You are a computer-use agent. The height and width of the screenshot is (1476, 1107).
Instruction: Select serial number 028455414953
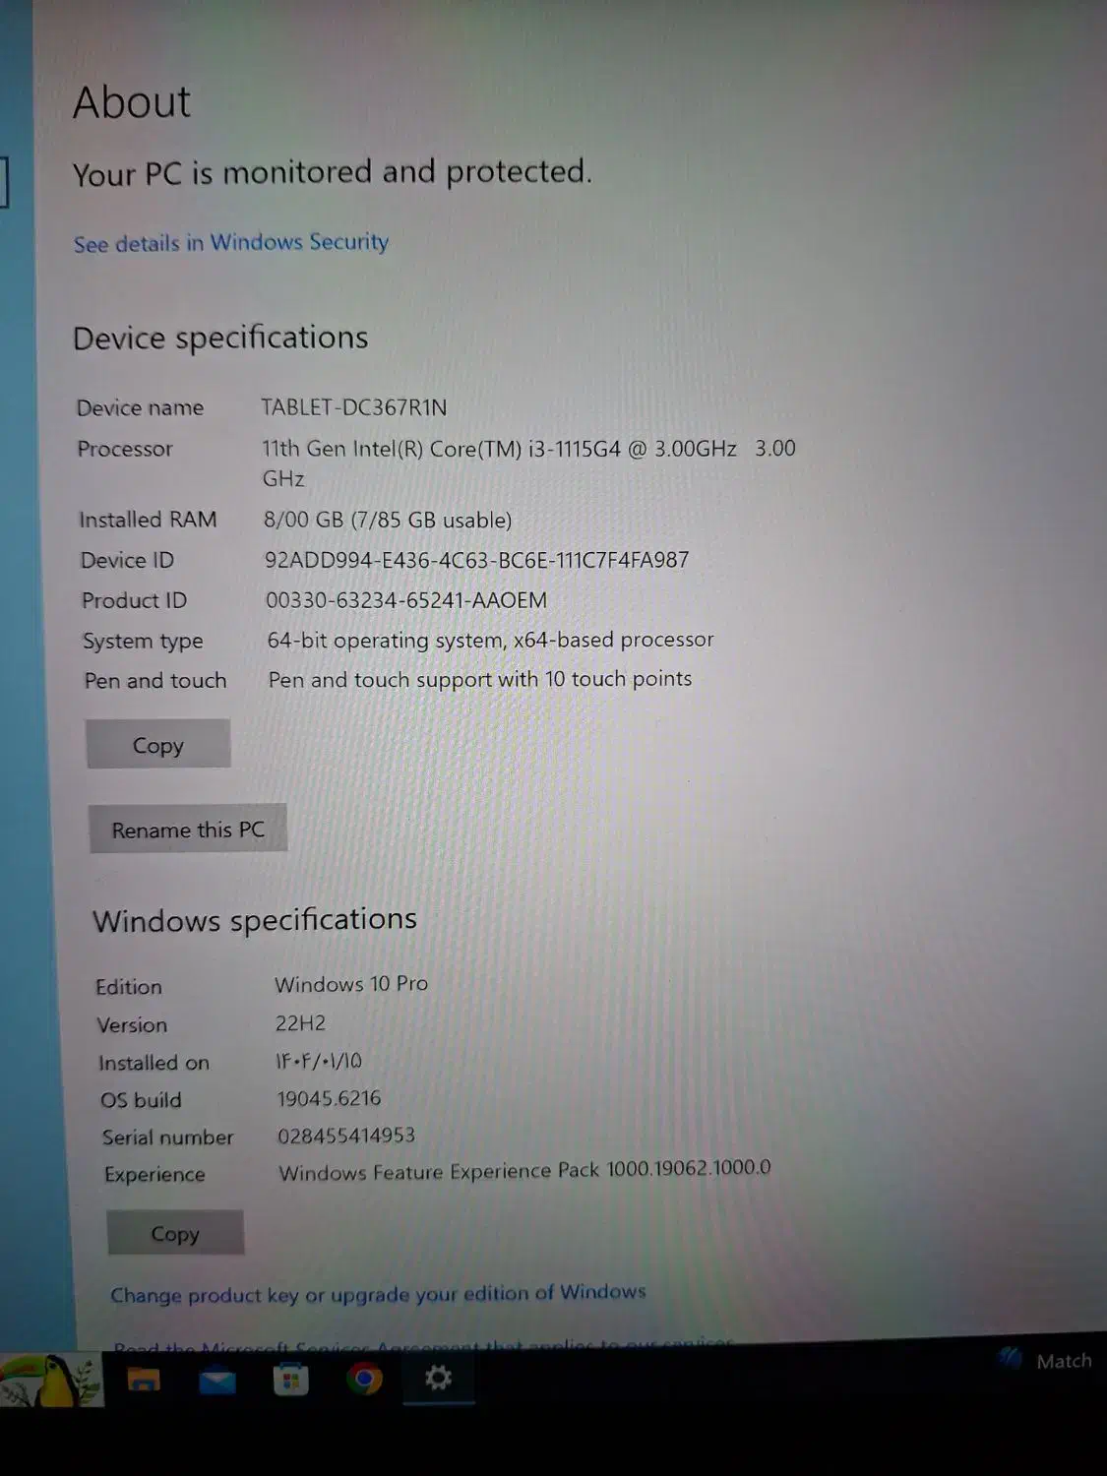[x=346, y=1136]
